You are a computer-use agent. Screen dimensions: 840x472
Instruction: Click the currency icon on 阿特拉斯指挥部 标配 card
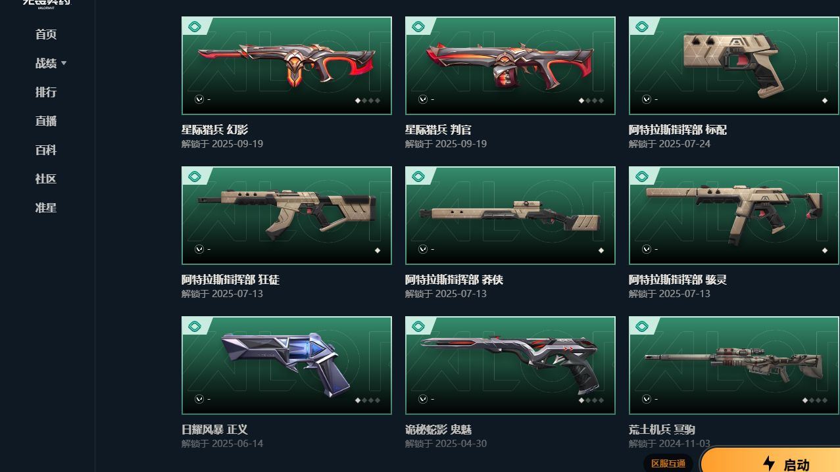[647, 99]
